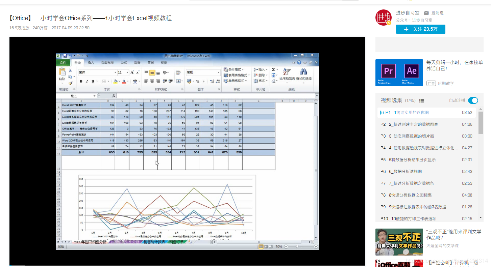Click the playlist vertical scrollbar thumb

tap(481, 123)
